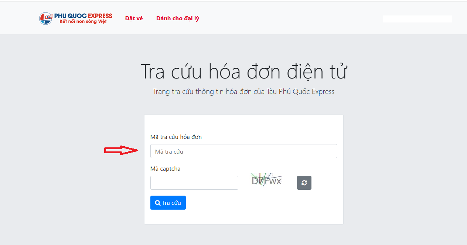Click the Phu Quoc Express circular logo emblem
This screenshot has height=245, width=467.
tap(46, 18)
